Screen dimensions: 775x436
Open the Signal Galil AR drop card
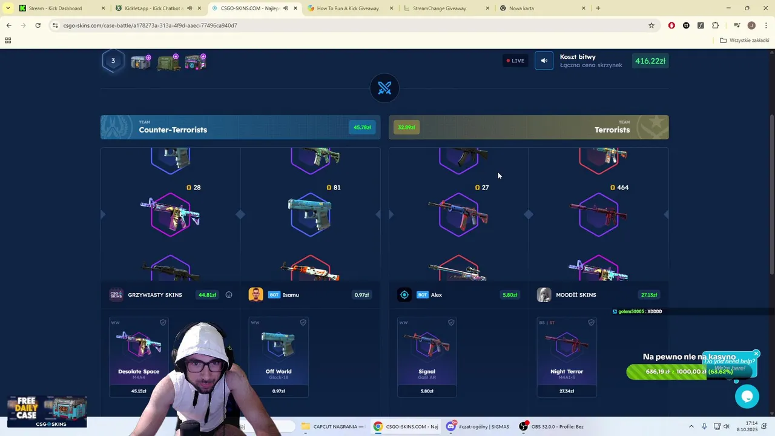427,357
